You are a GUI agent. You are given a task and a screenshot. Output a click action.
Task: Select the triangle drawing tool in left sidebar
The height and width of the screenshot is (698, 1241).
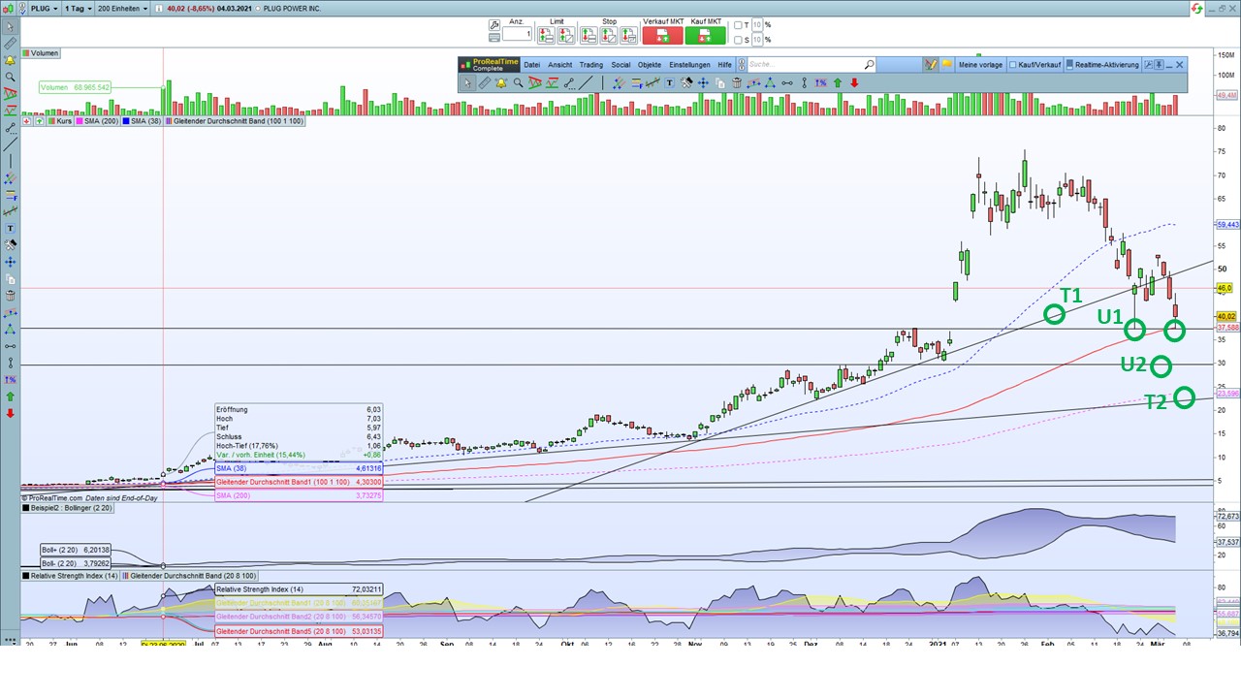(x=10, y=330)
